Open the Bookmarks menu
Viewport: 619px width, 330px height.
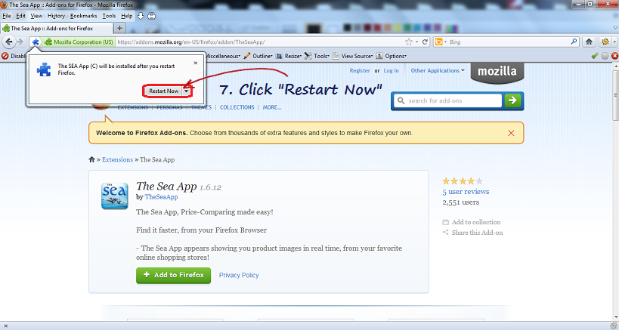pyautogui.click(x=83, y=16)
